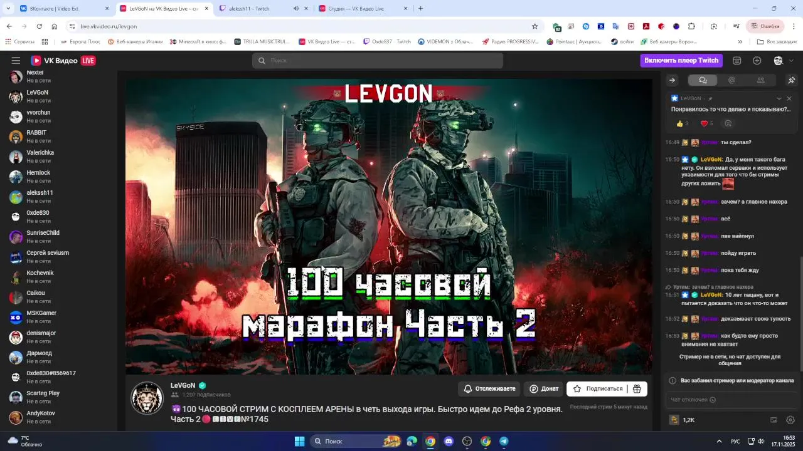Open the subscriptions feed icon in header

coord(737,61)
